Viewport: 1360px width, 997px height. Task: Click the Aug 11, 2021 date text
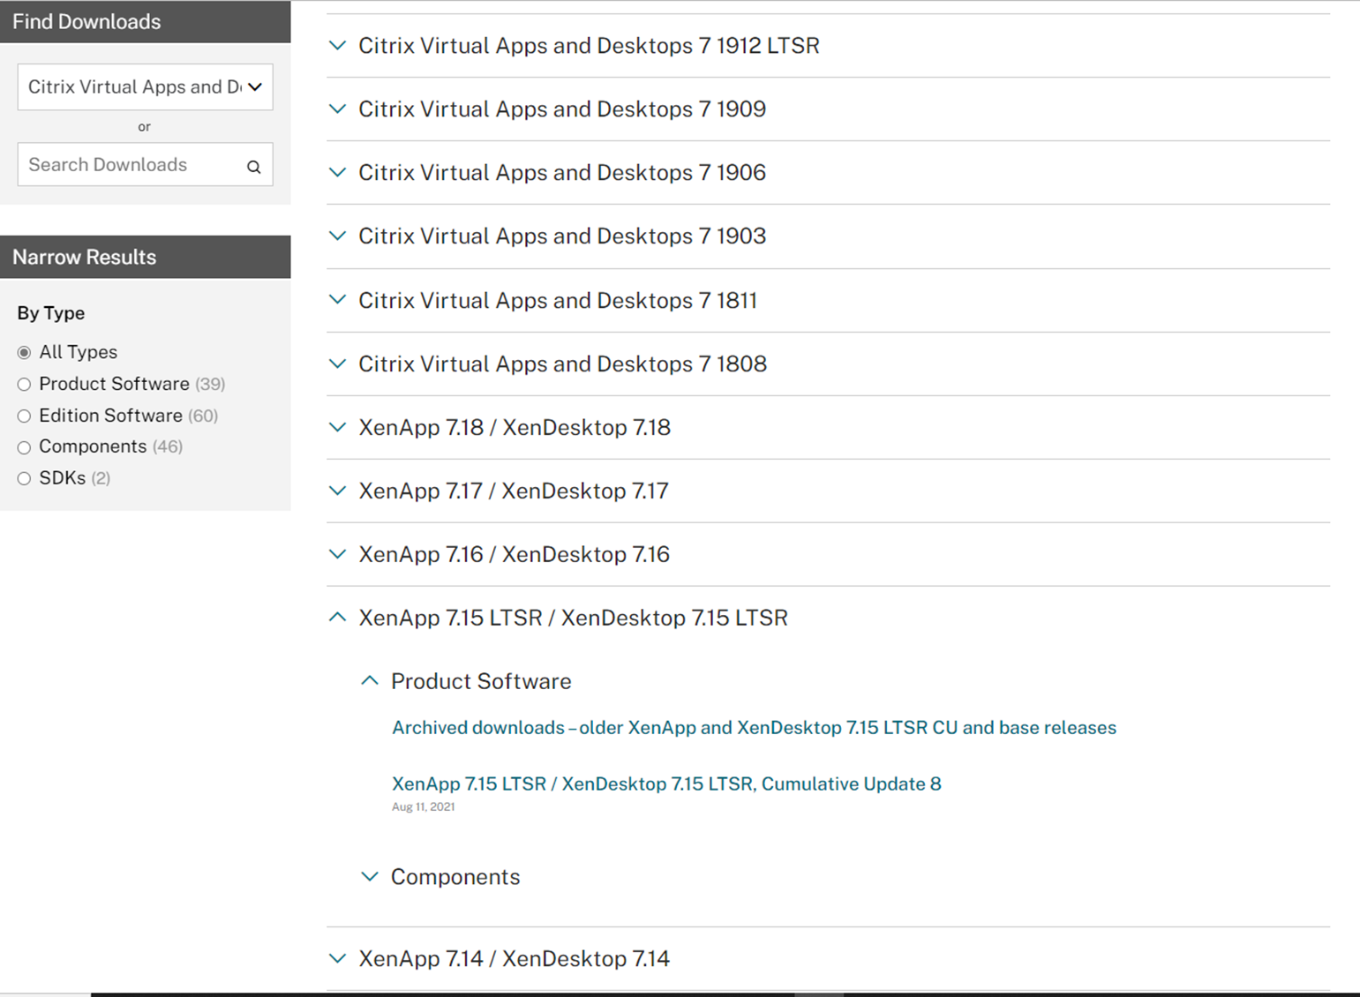[423, 806]
